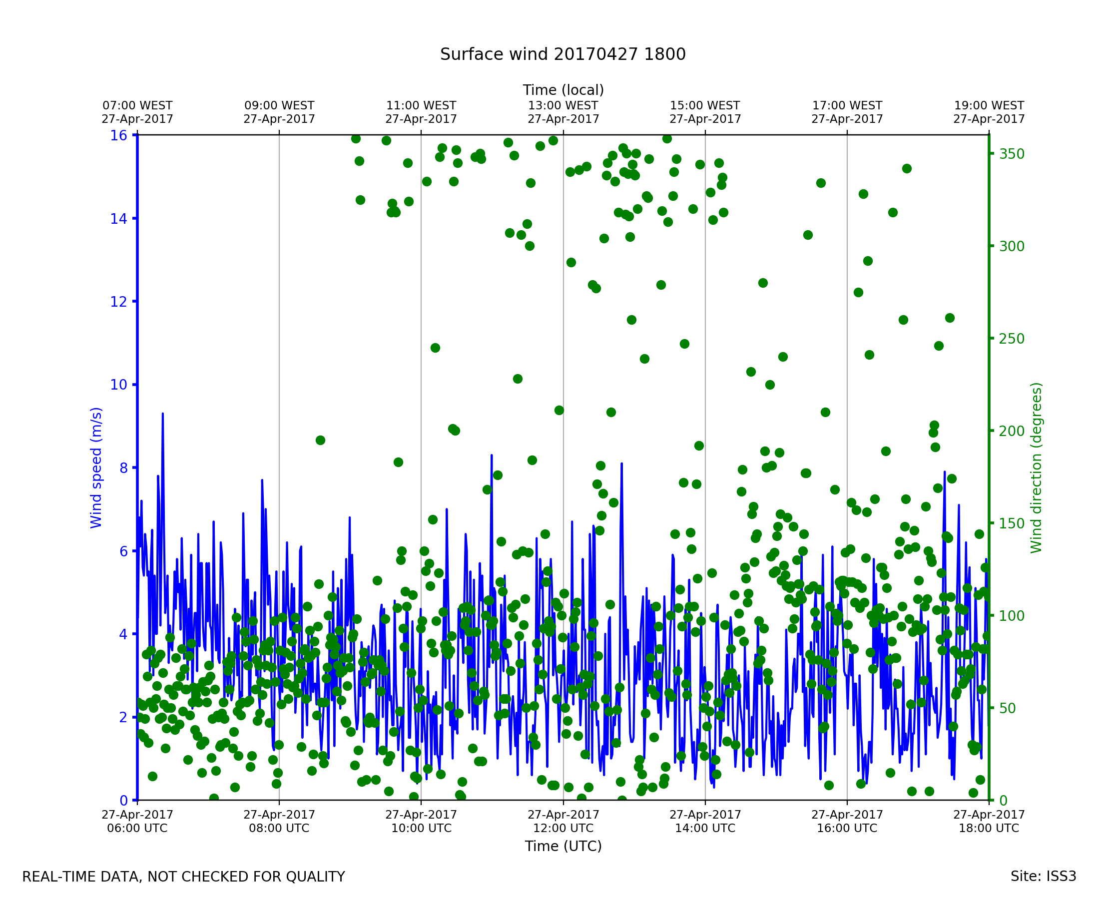Click the 'Surface wind 20170427 1800' chart title
Screen dimensions: 1099x899
(562, 54)
